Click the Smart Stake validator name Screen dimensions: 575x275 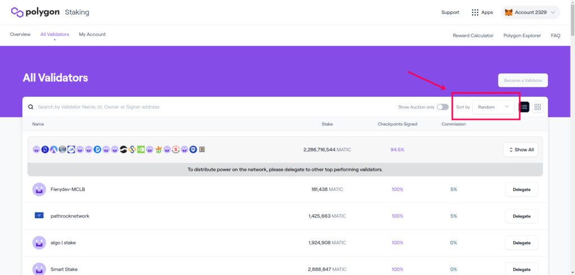pyautogui.click(x=64, y=269)
